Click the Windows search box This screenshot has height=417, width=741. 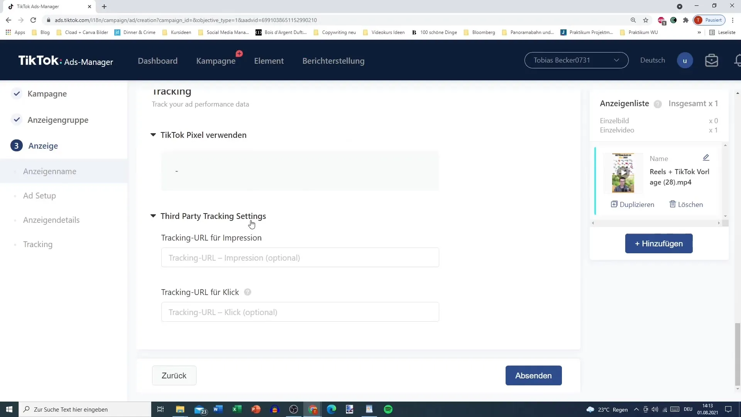(85, 409)
